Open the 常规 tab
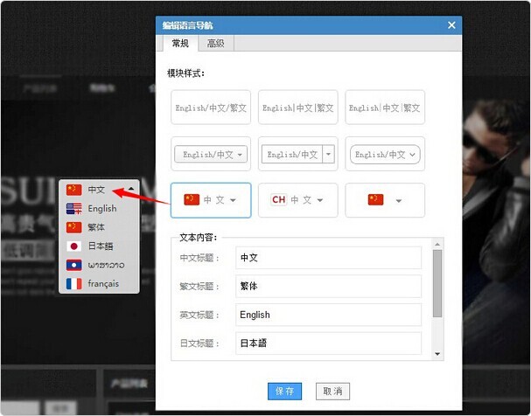Screen dimensions: 531x416 [179, 44]
